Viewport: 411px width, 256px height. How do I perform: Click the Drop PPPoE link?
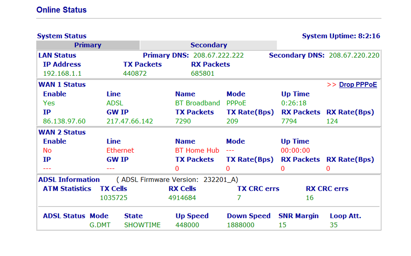[358, 85]
